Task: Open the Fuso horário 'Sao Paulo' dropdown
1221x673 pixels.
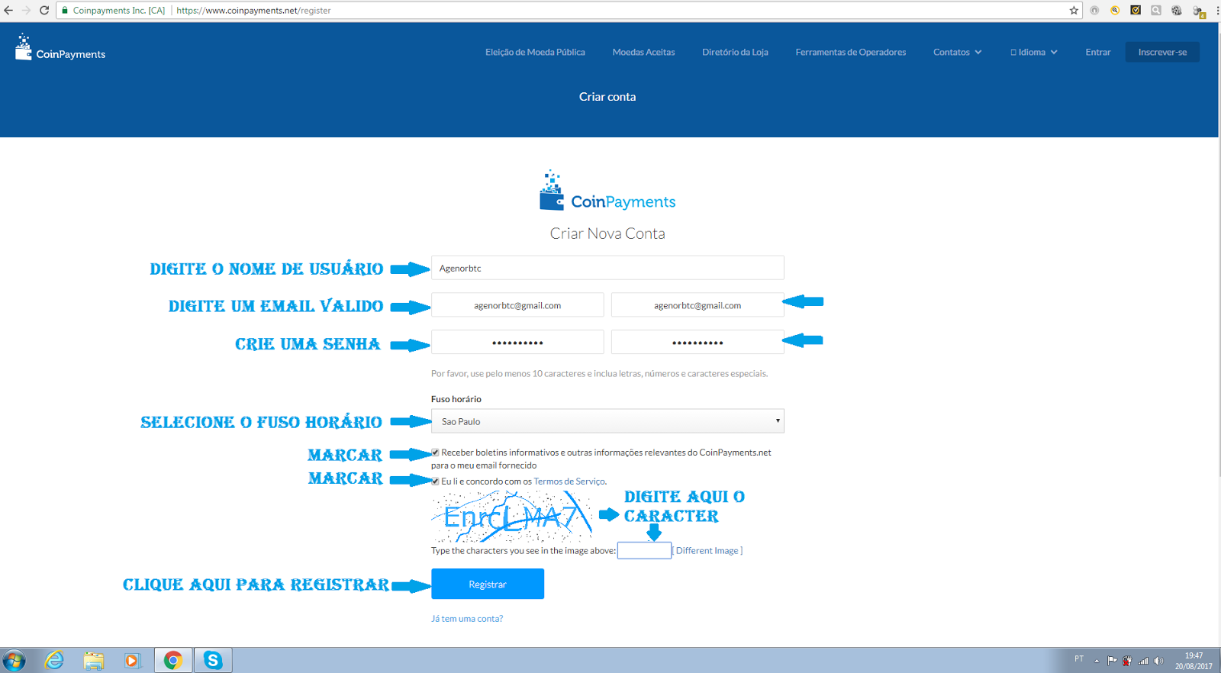Action: pyautogui.click(x=607, y=421)
